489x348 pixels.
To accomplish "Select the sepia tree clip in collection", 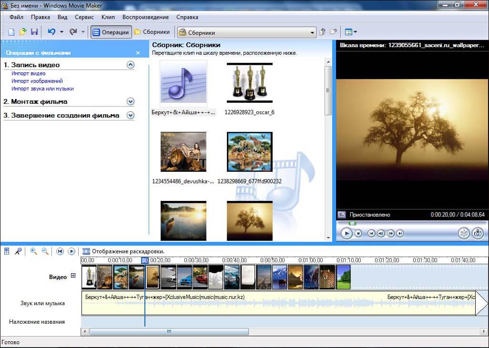I will pyautogui.click(x=249, y=220).
